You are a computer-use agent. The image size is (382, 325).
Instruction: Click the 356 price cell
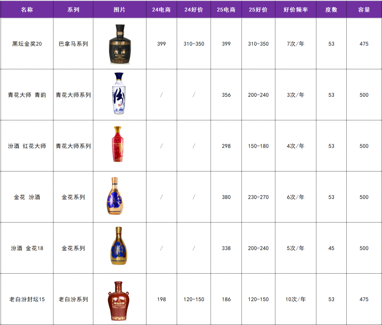point(226,95)
